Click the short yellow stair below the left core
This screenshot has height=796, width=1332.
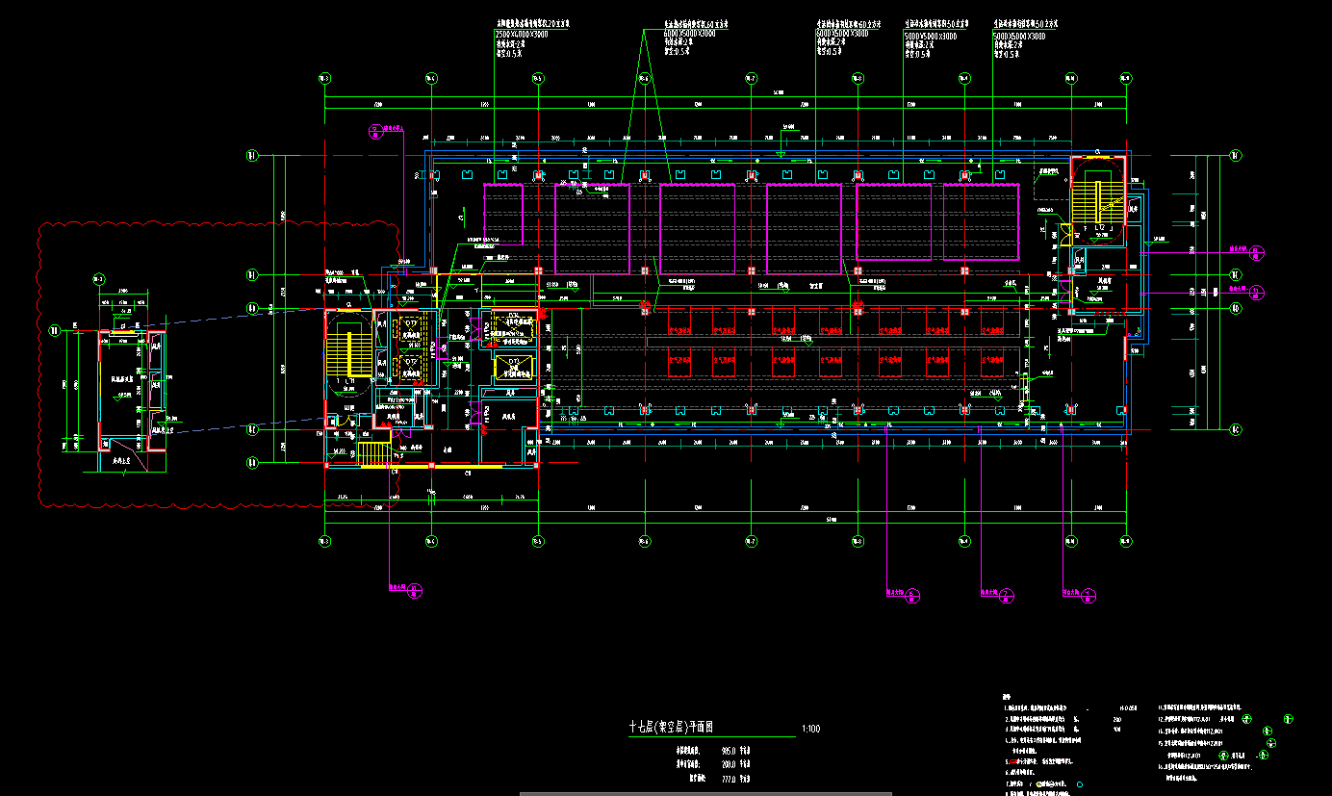point(372,452)
